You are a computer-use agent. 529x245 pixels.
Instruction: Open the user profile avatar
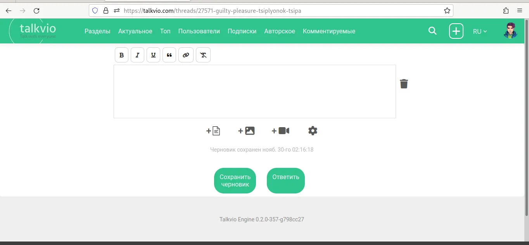[510, 31]
